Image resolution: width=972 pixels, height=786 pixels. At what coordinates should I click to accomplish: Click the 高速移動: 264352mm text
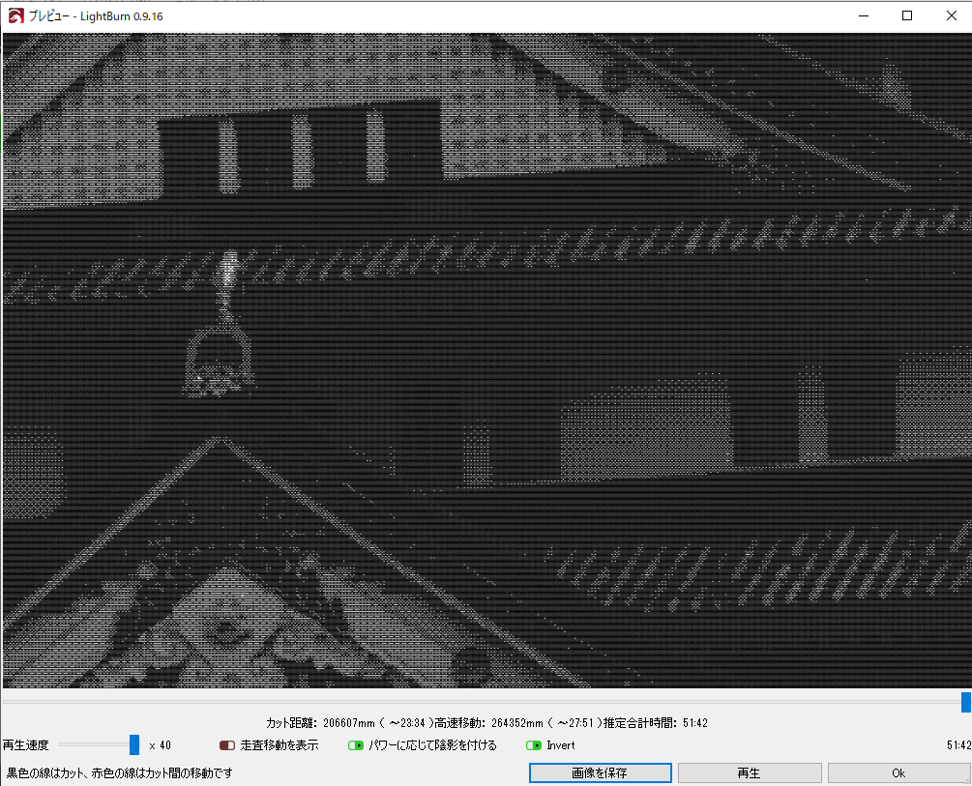coord(489,723)
